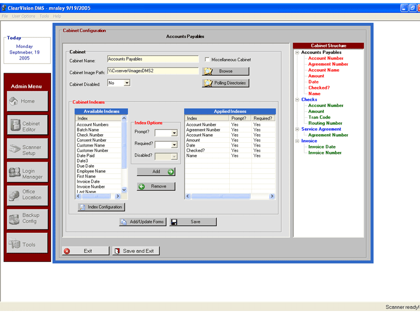Click the Save and Exit button
The height and width of the screenshot is (314, 420).
136,251
